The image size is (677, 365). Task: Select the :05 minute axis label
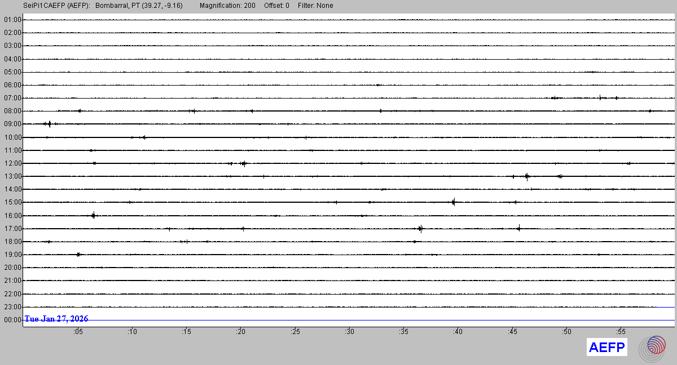[78, 332]
